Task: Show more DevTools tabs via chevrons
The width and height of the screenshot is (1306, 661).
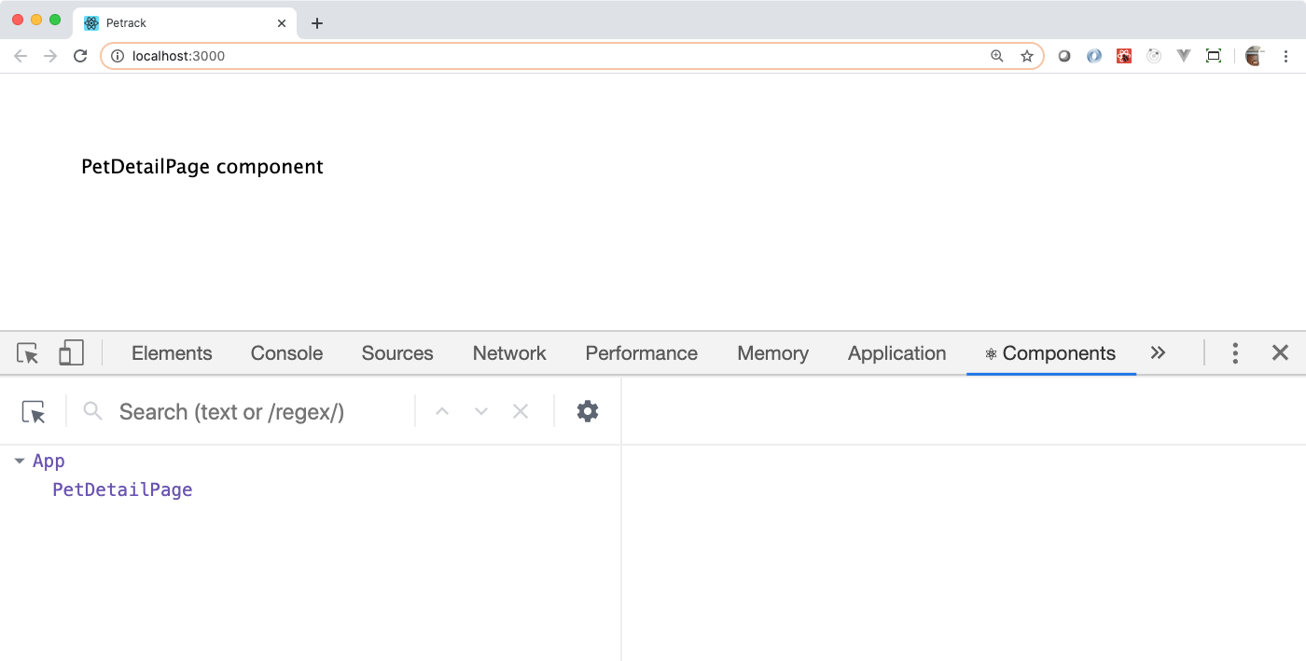Action: [1158, 353]
